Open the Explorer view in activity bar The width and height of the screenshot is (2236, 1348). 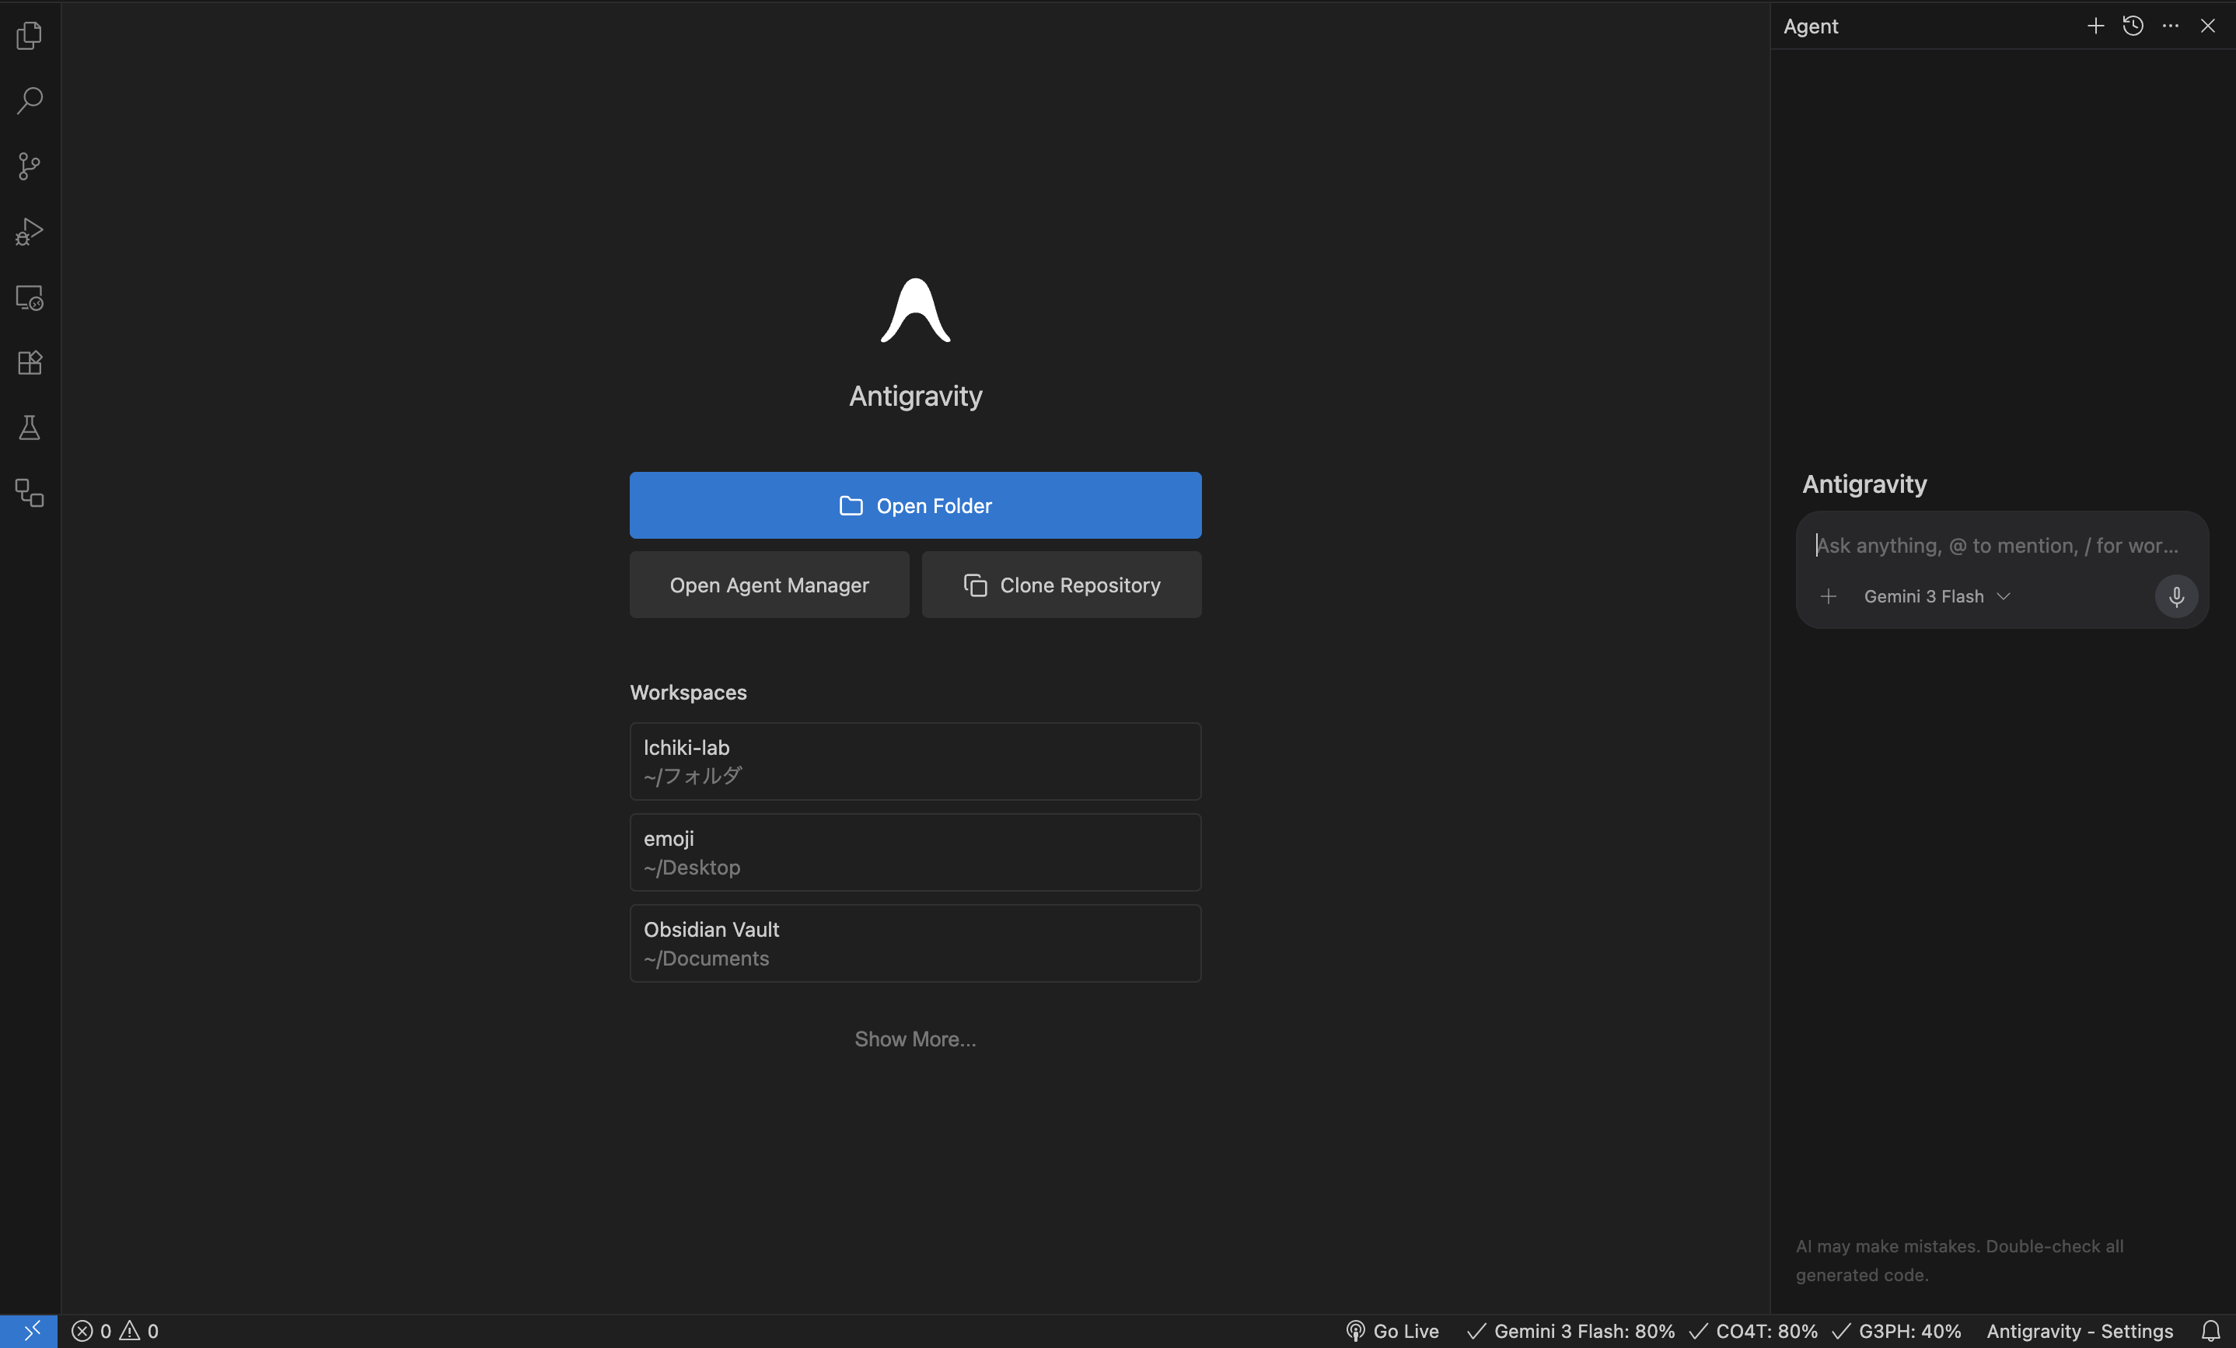(29, 36)
